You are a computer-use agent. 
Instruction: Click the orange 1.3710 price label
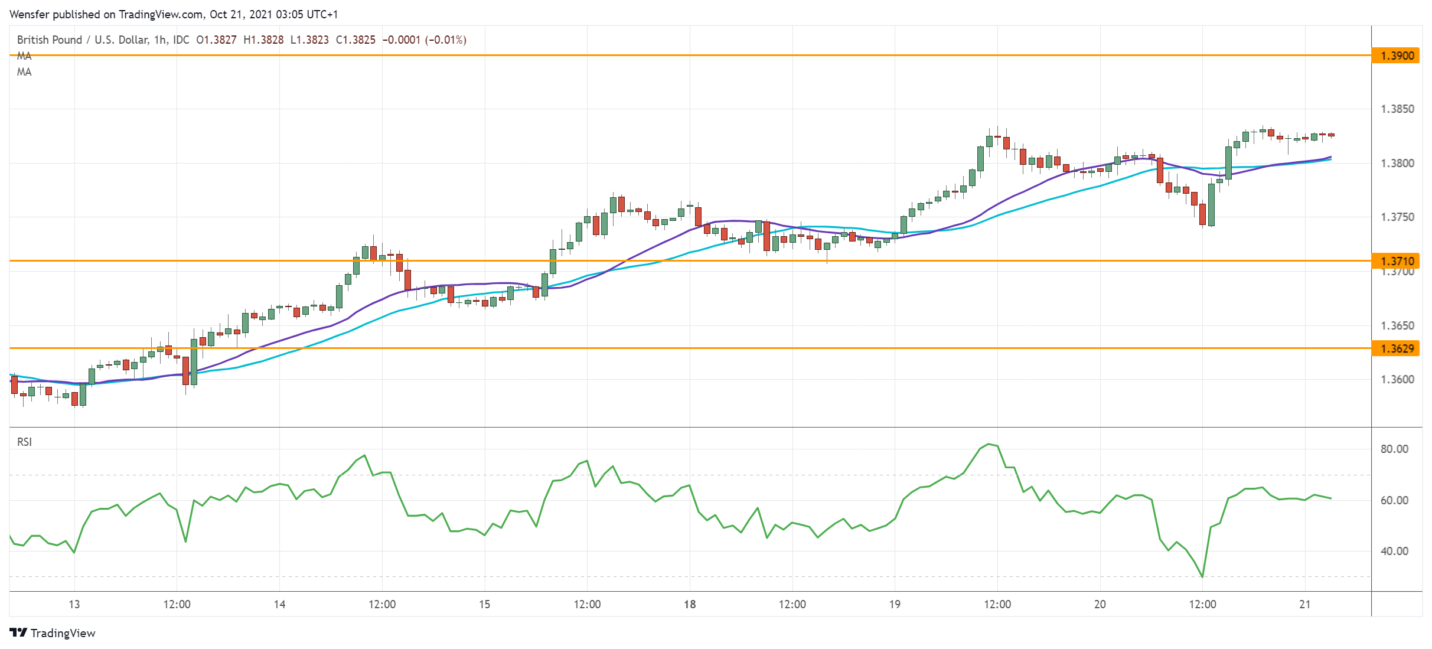coord(1396,261)
